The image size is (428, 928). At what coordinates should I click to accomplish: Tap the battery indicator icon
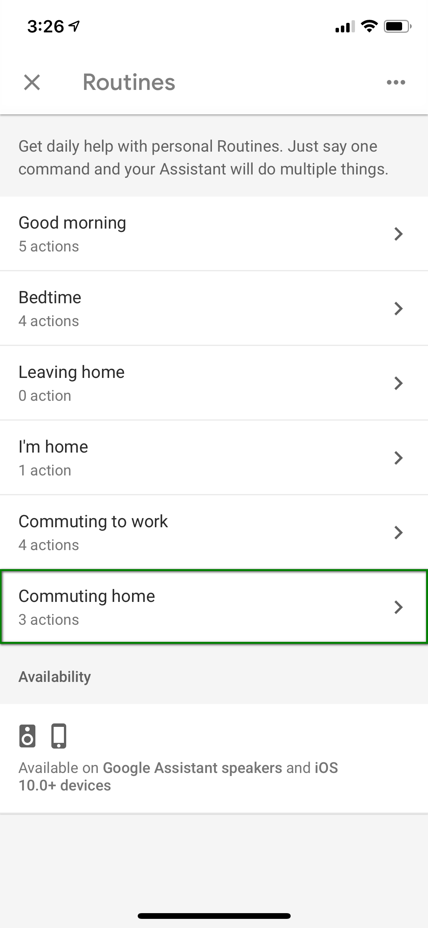(x=397, y=26)
